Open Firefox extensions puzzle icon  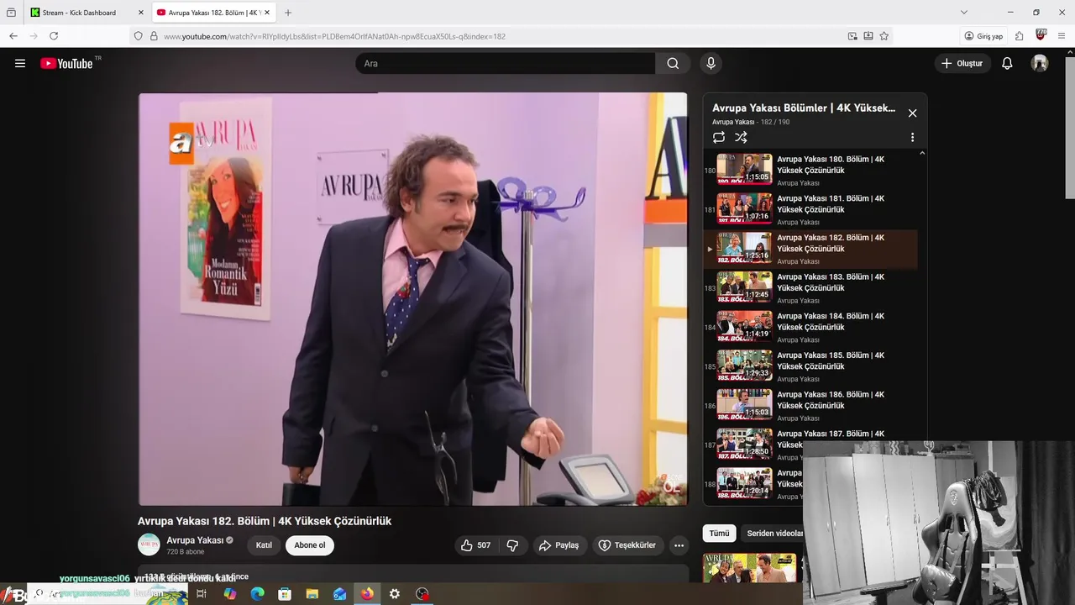pos(1019,36)
